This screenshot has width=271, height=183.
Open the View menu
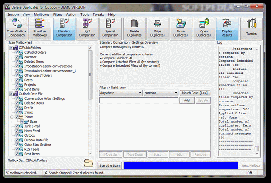(26, 15)
